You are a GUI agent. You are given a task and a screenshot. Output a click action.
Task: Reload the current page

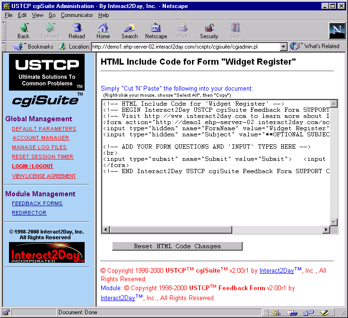[77, 31]
